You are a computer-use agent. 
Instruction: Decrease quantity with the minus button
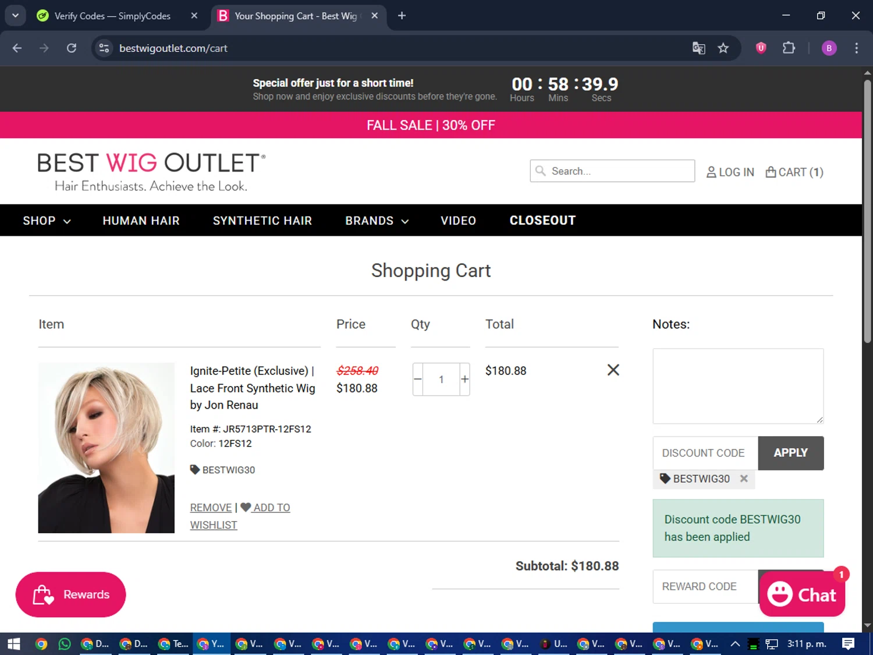417,379
